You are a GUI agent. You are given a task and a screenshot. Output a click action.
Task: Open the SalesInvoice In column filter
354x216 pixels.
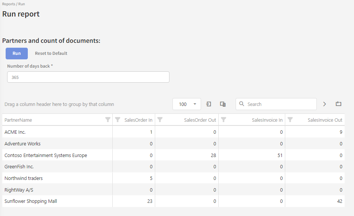(x=224, y=120)
